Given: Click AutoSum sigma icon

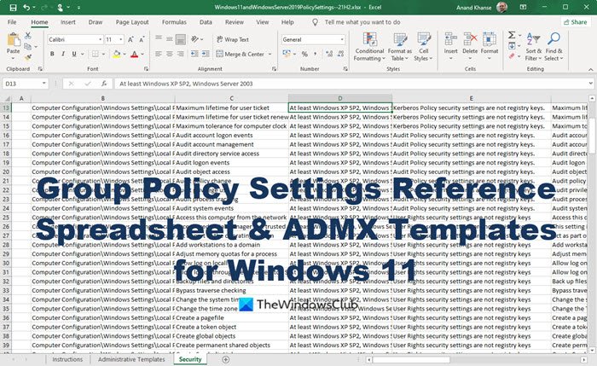Looking at the screenshot, I should [512, 36].
